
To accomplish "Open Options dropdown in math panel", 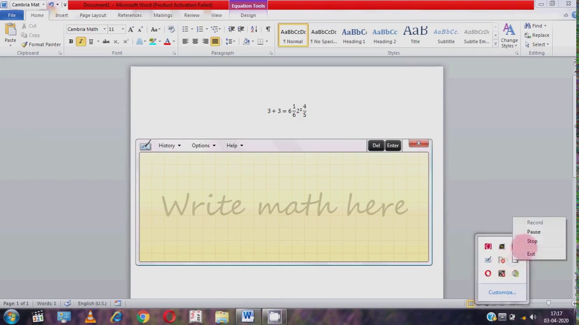I will coord(204,145).
